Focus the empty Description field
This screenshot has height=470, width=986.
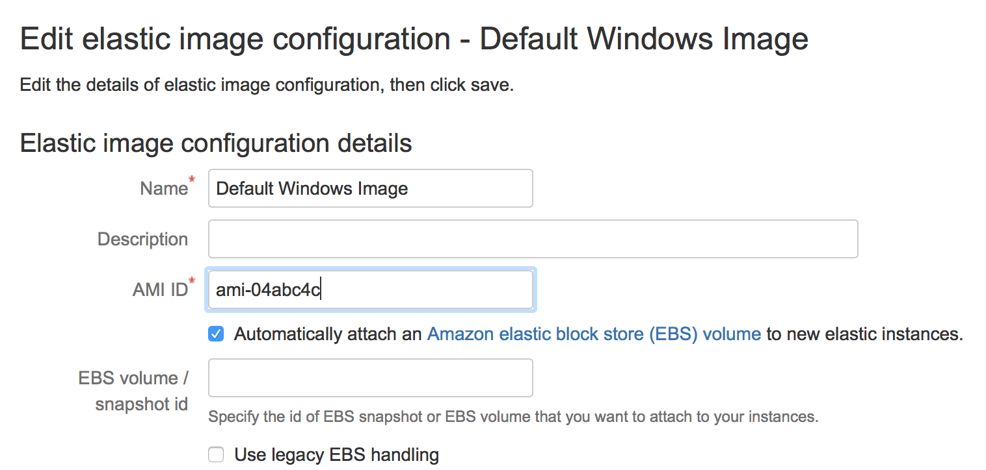click(x=532, y=239)
